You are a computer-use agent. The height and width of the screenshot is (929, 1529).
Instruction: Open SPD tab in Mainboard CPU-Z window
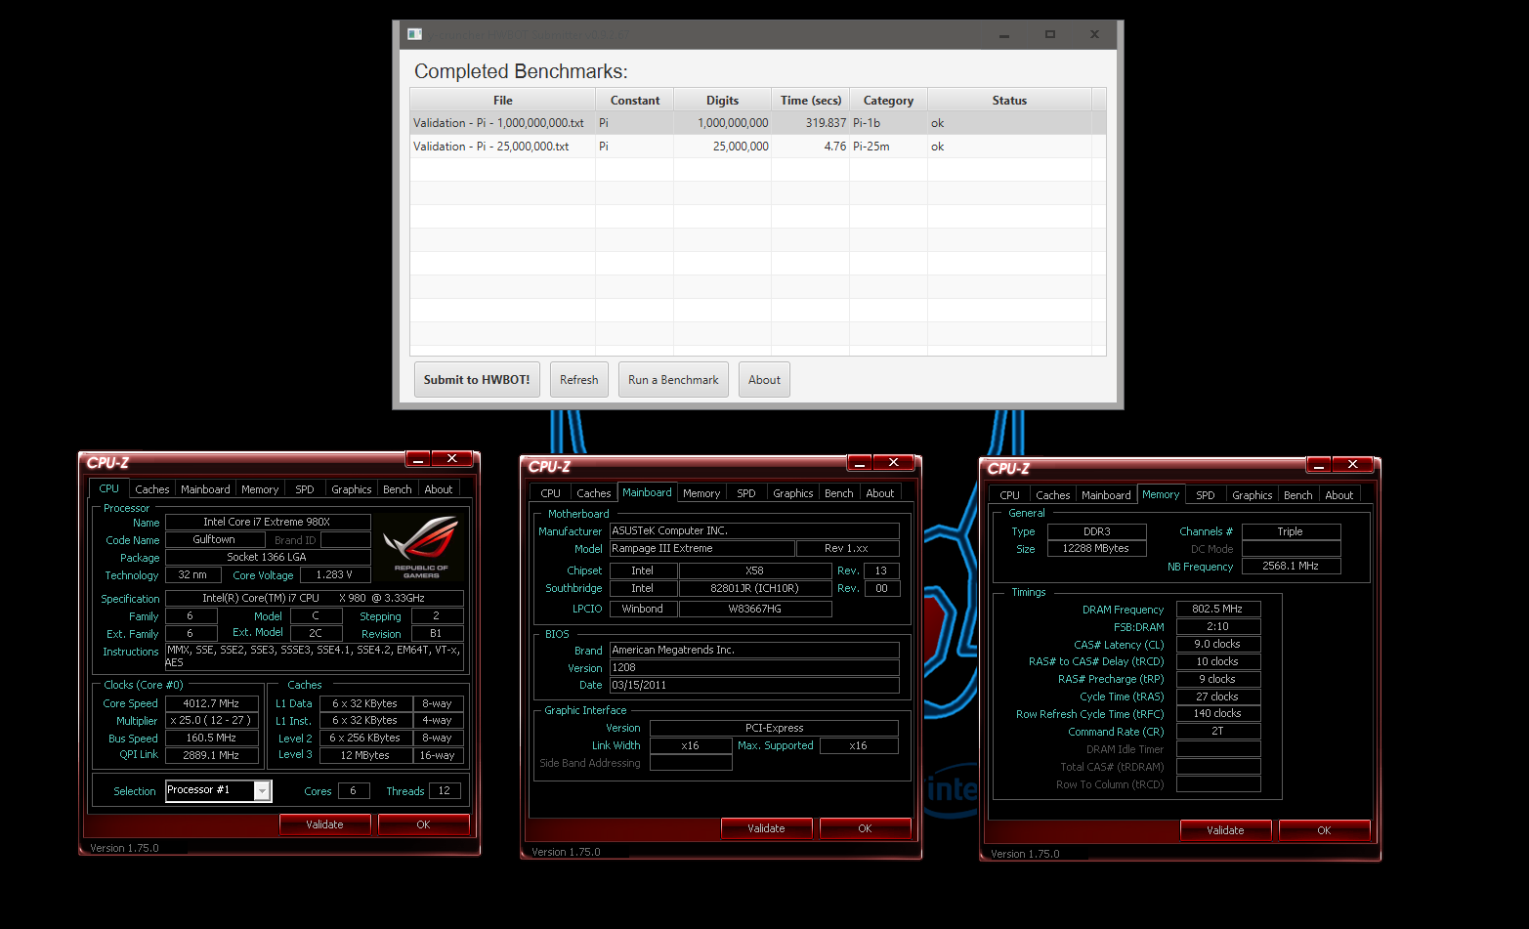pyautogui.click(x=746, y=493)
